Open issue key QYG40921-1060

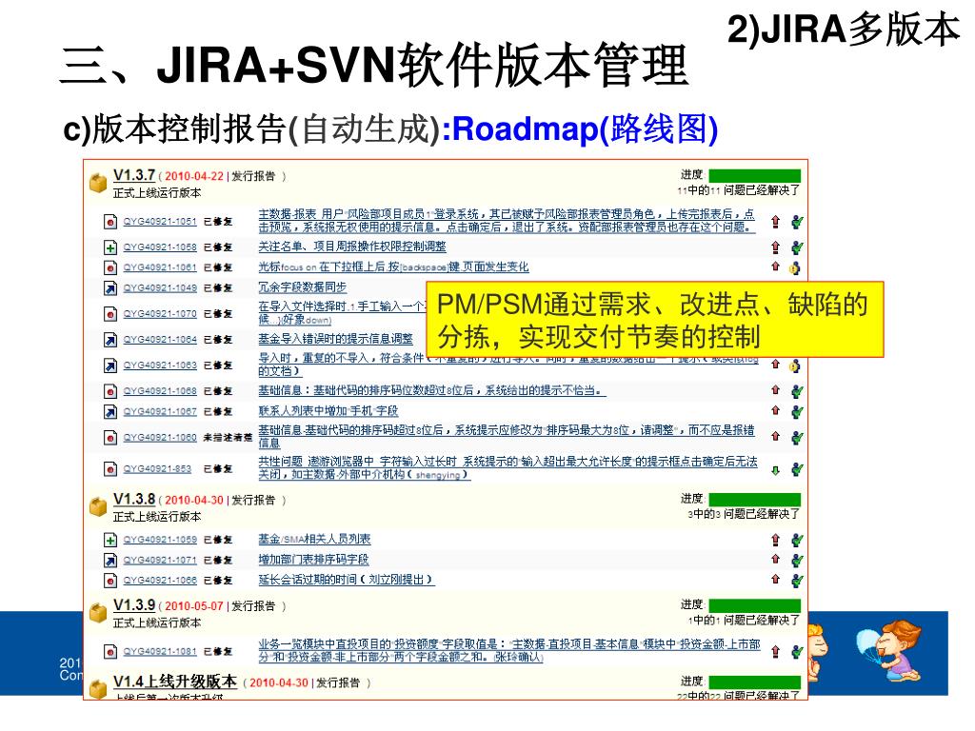(160, 438)
